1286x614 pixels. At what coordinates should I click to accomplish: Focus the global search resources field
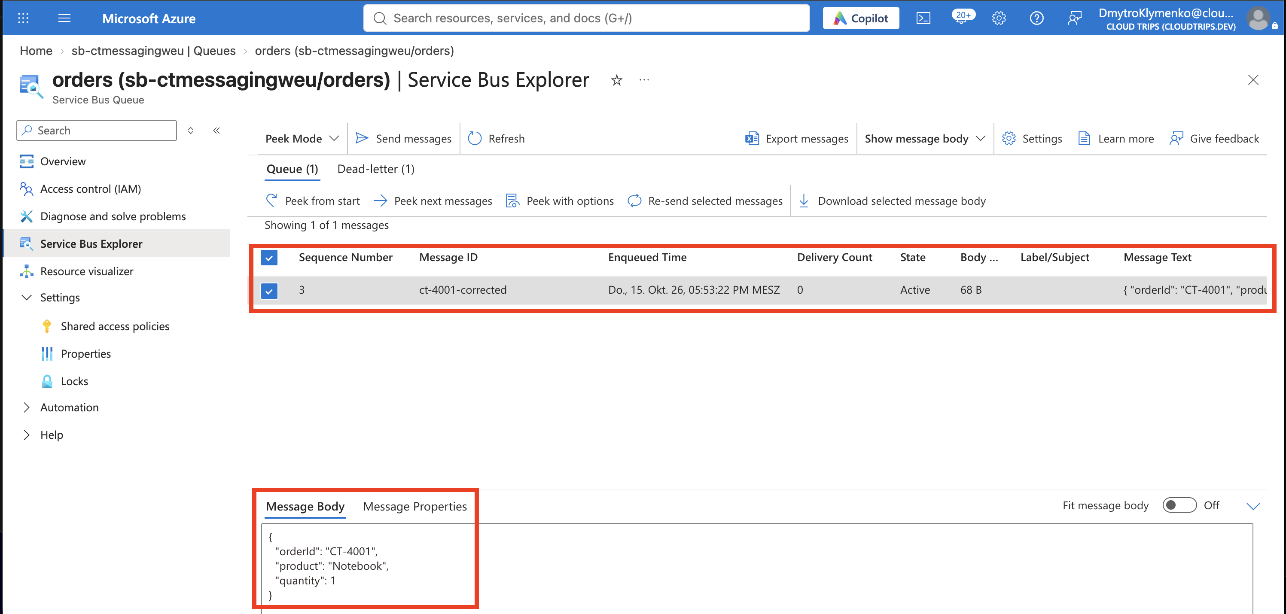(x=587, y=18)
